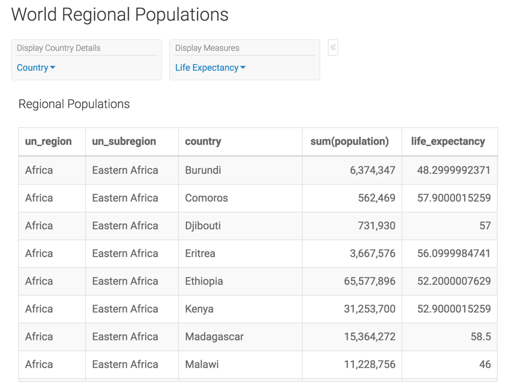This screenshot has height=382, width=505.
Task: Click the life_expectancy column header
Action: (x=448, y=141)
